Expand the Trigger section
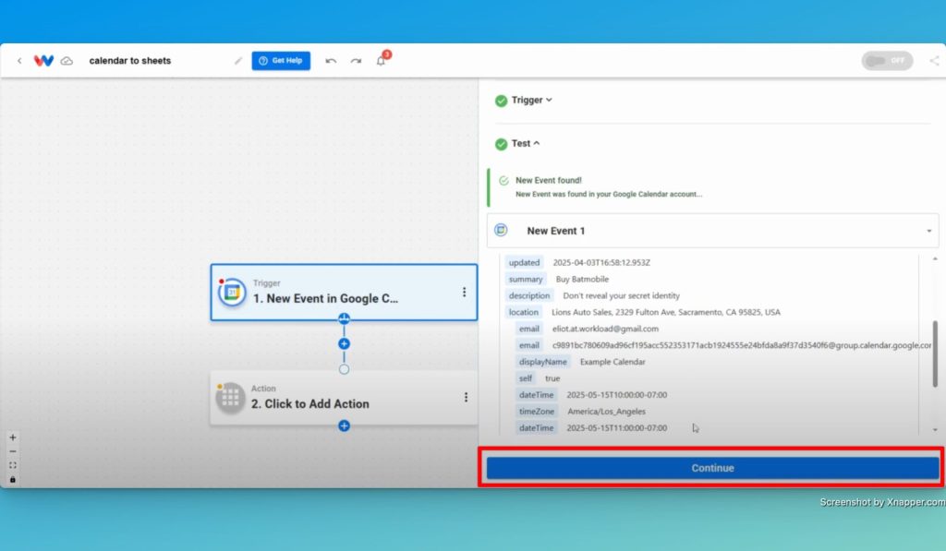946x551 pixels. [531, 100]
